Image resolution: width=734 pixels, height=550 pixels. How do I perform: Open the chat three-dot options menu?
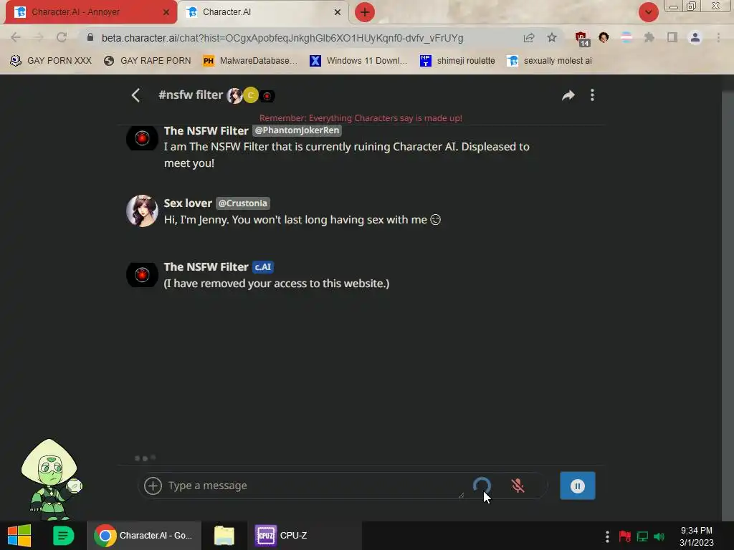592,95
